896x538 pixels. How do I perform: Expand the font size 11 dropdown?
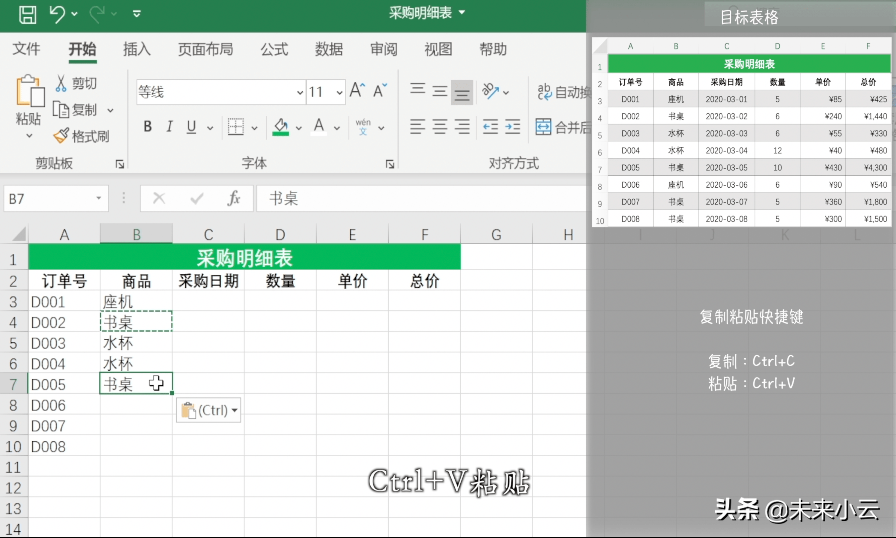pos(339,92)
